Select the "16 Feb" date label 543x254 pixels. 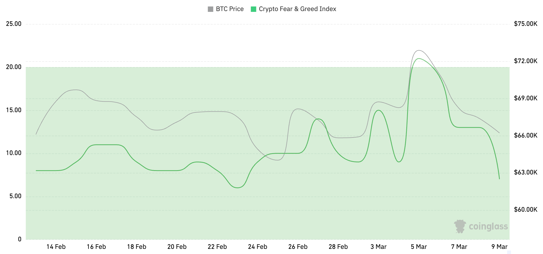[x=96, y=247]
